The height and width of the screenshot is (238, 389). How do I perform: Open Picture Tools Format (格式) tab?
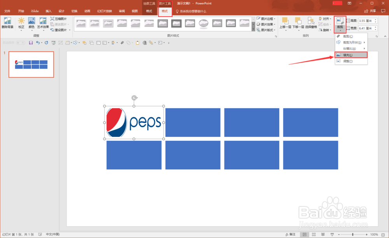[x=165, y=11]
